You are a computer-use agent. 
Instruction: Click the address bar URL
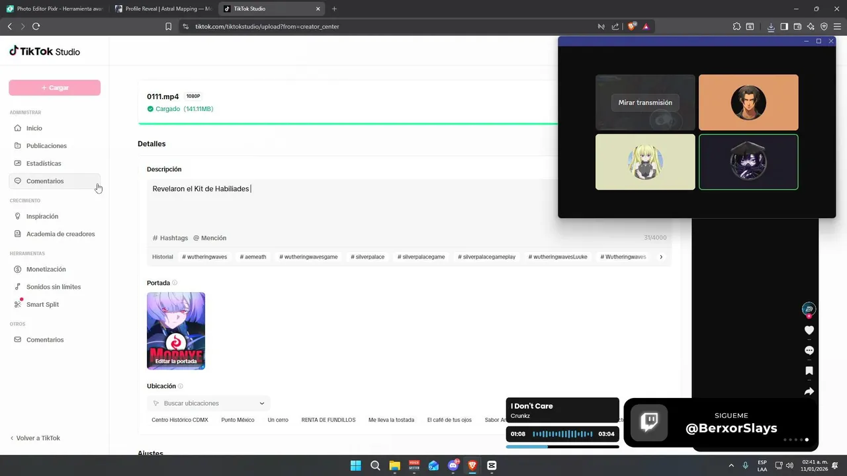[x=267, y=26]
